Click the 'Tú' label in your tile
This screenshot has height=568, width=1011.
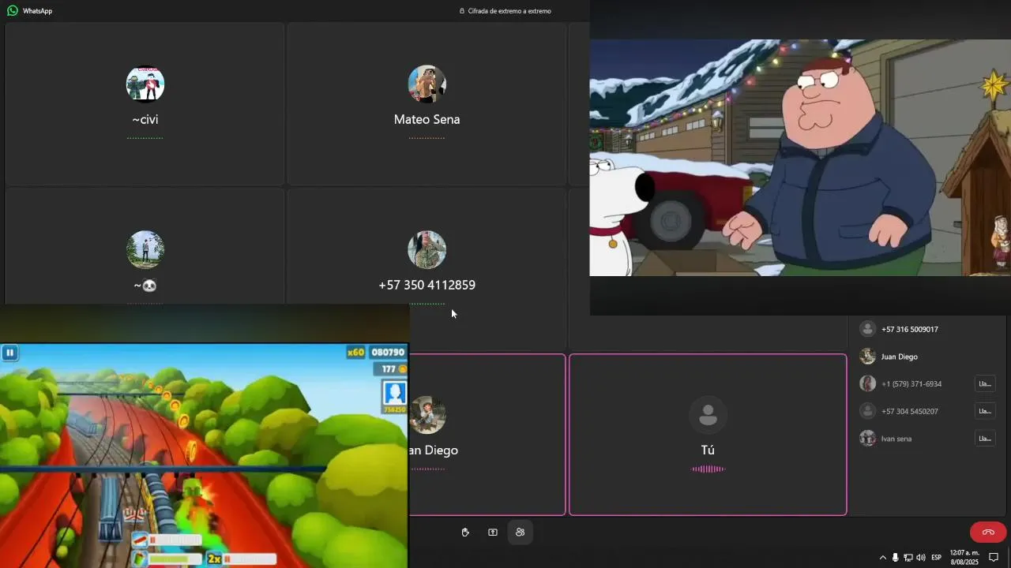tap(708, 450)
